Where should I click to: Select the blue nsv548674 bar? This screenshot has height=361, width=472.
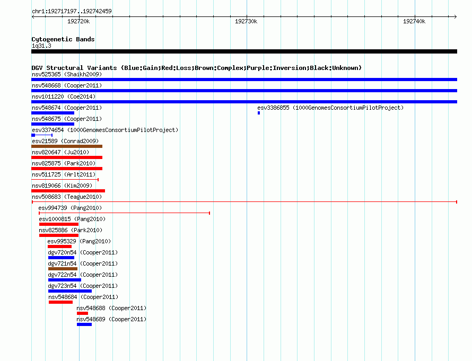pos(53,113)
